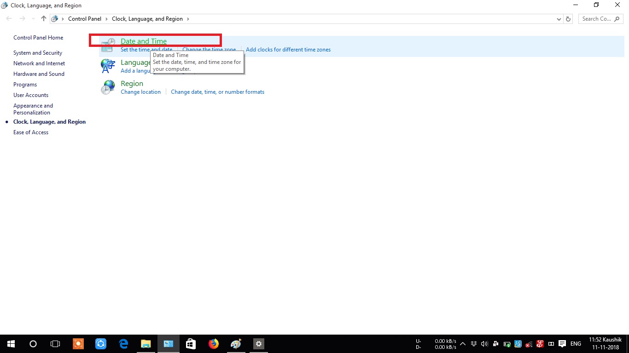Viewport: 629px width, 353px height.
Task: Open User Accounts category
Action: (31, 95)
